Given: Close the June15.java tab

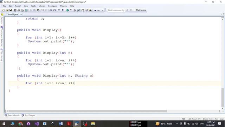Looking at the screenshot, I should pos(21,14).
